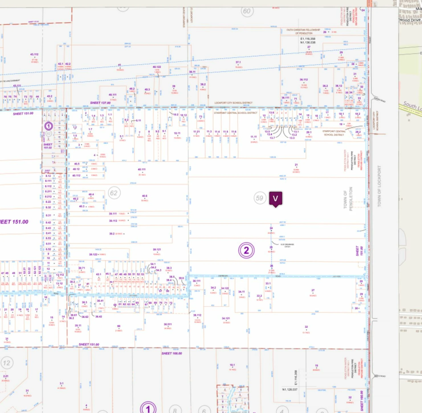Screen dimensions: 422x413
Task: Select parcel 33.2
Action: [x=259, y=296]
